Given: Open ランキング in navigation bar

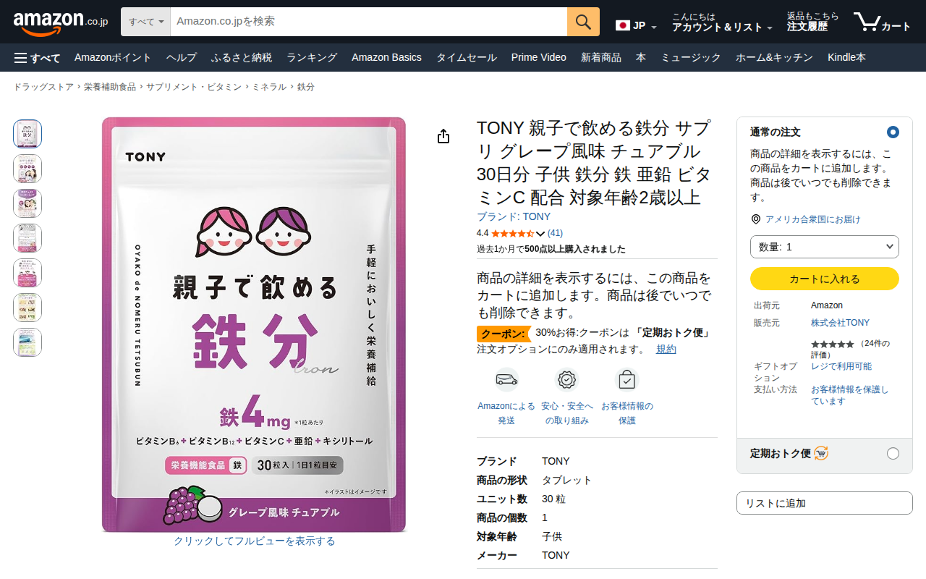Looking at the screenshot, I should (312, 58).
